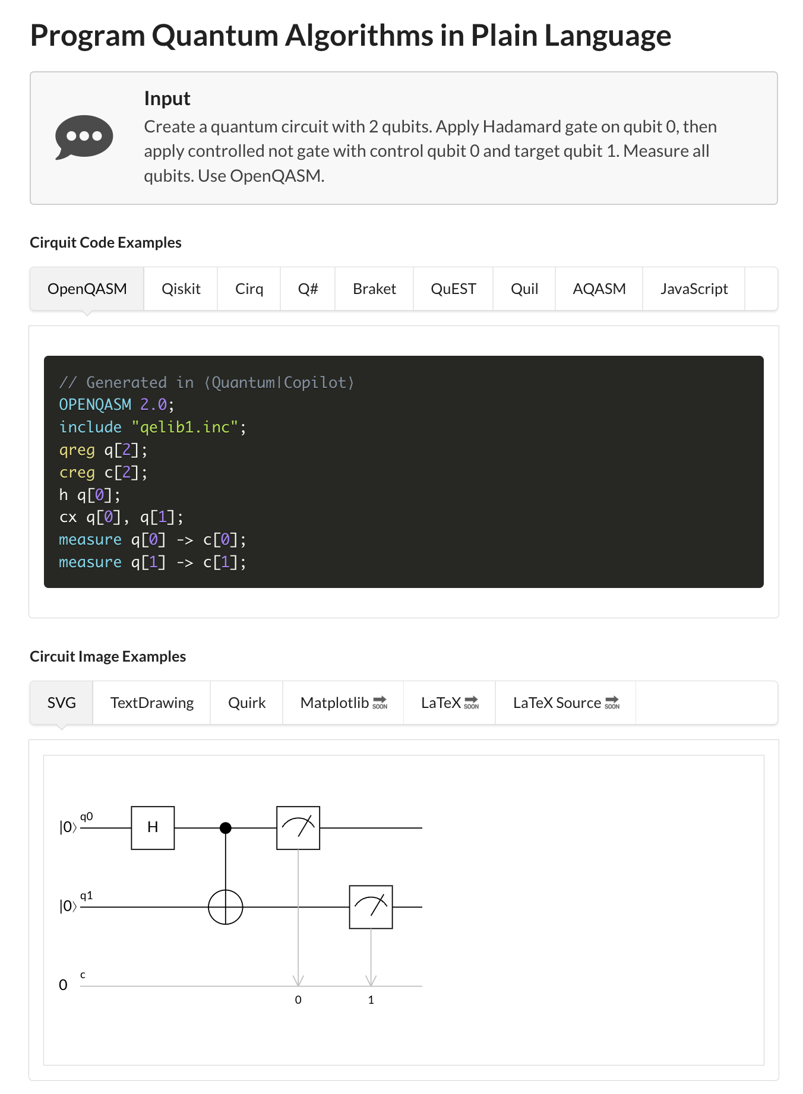
Task: Switch to the Qiskit tab
Action: pos(181,289)
